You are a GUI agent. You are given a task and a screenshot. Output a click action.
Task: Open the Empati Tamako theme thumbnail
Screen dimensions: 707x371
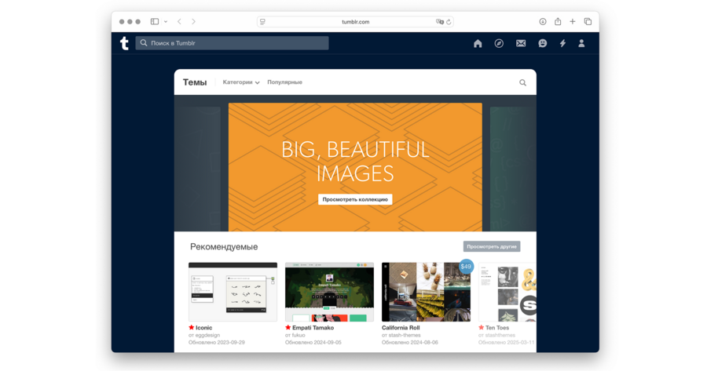click(330, 292)
